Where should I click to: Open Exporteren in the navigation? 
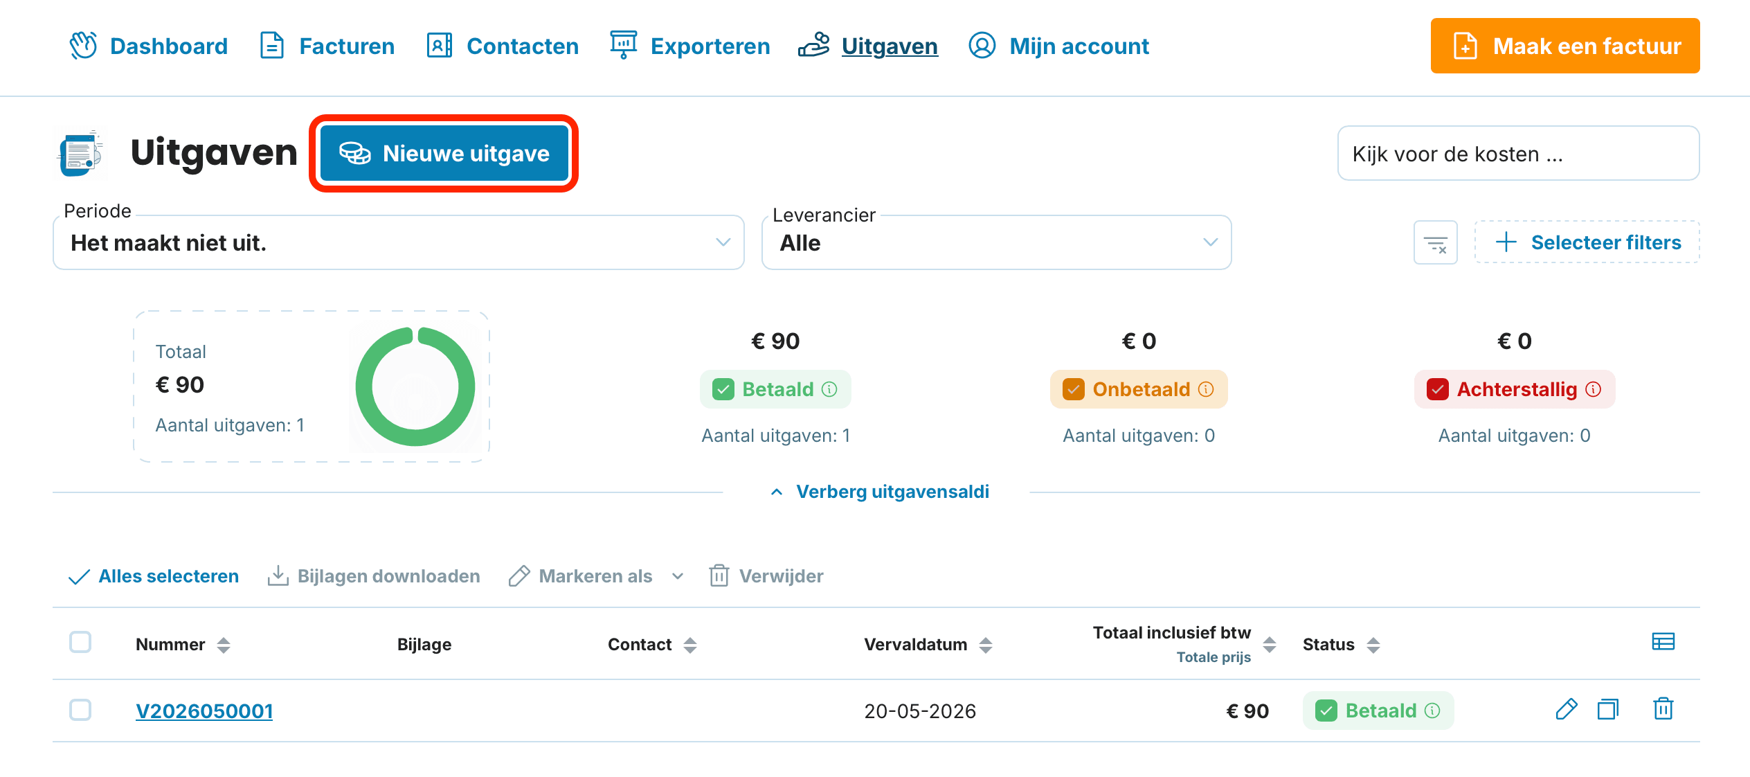click(x=689, y=46)
